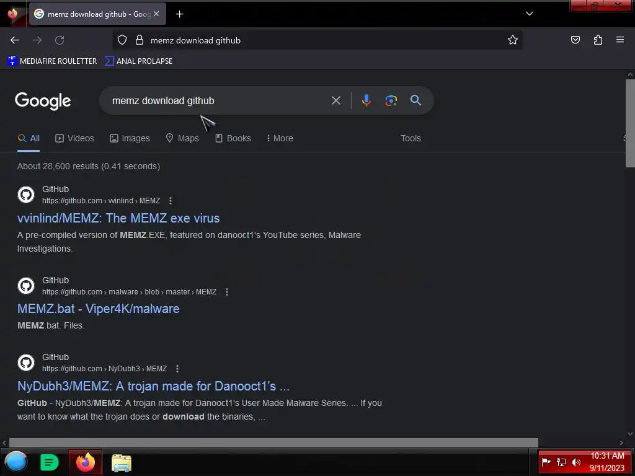
Task: Select the All results tab
Action: click(x=29, y=138)
